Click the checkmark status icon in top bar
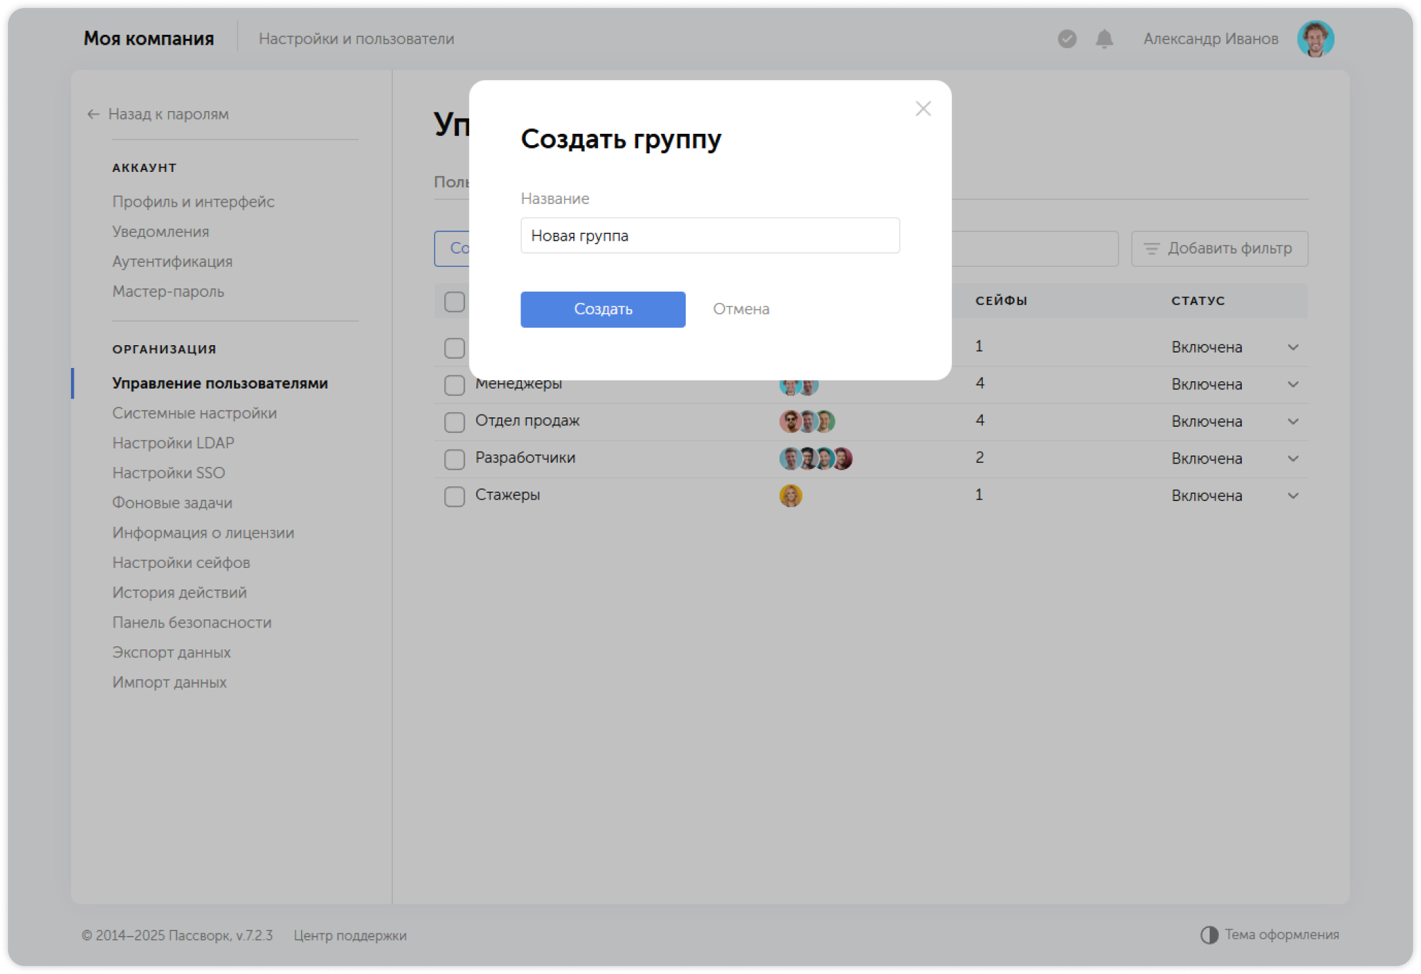The image size is (1421, 974). click(x=1066, y=39)
